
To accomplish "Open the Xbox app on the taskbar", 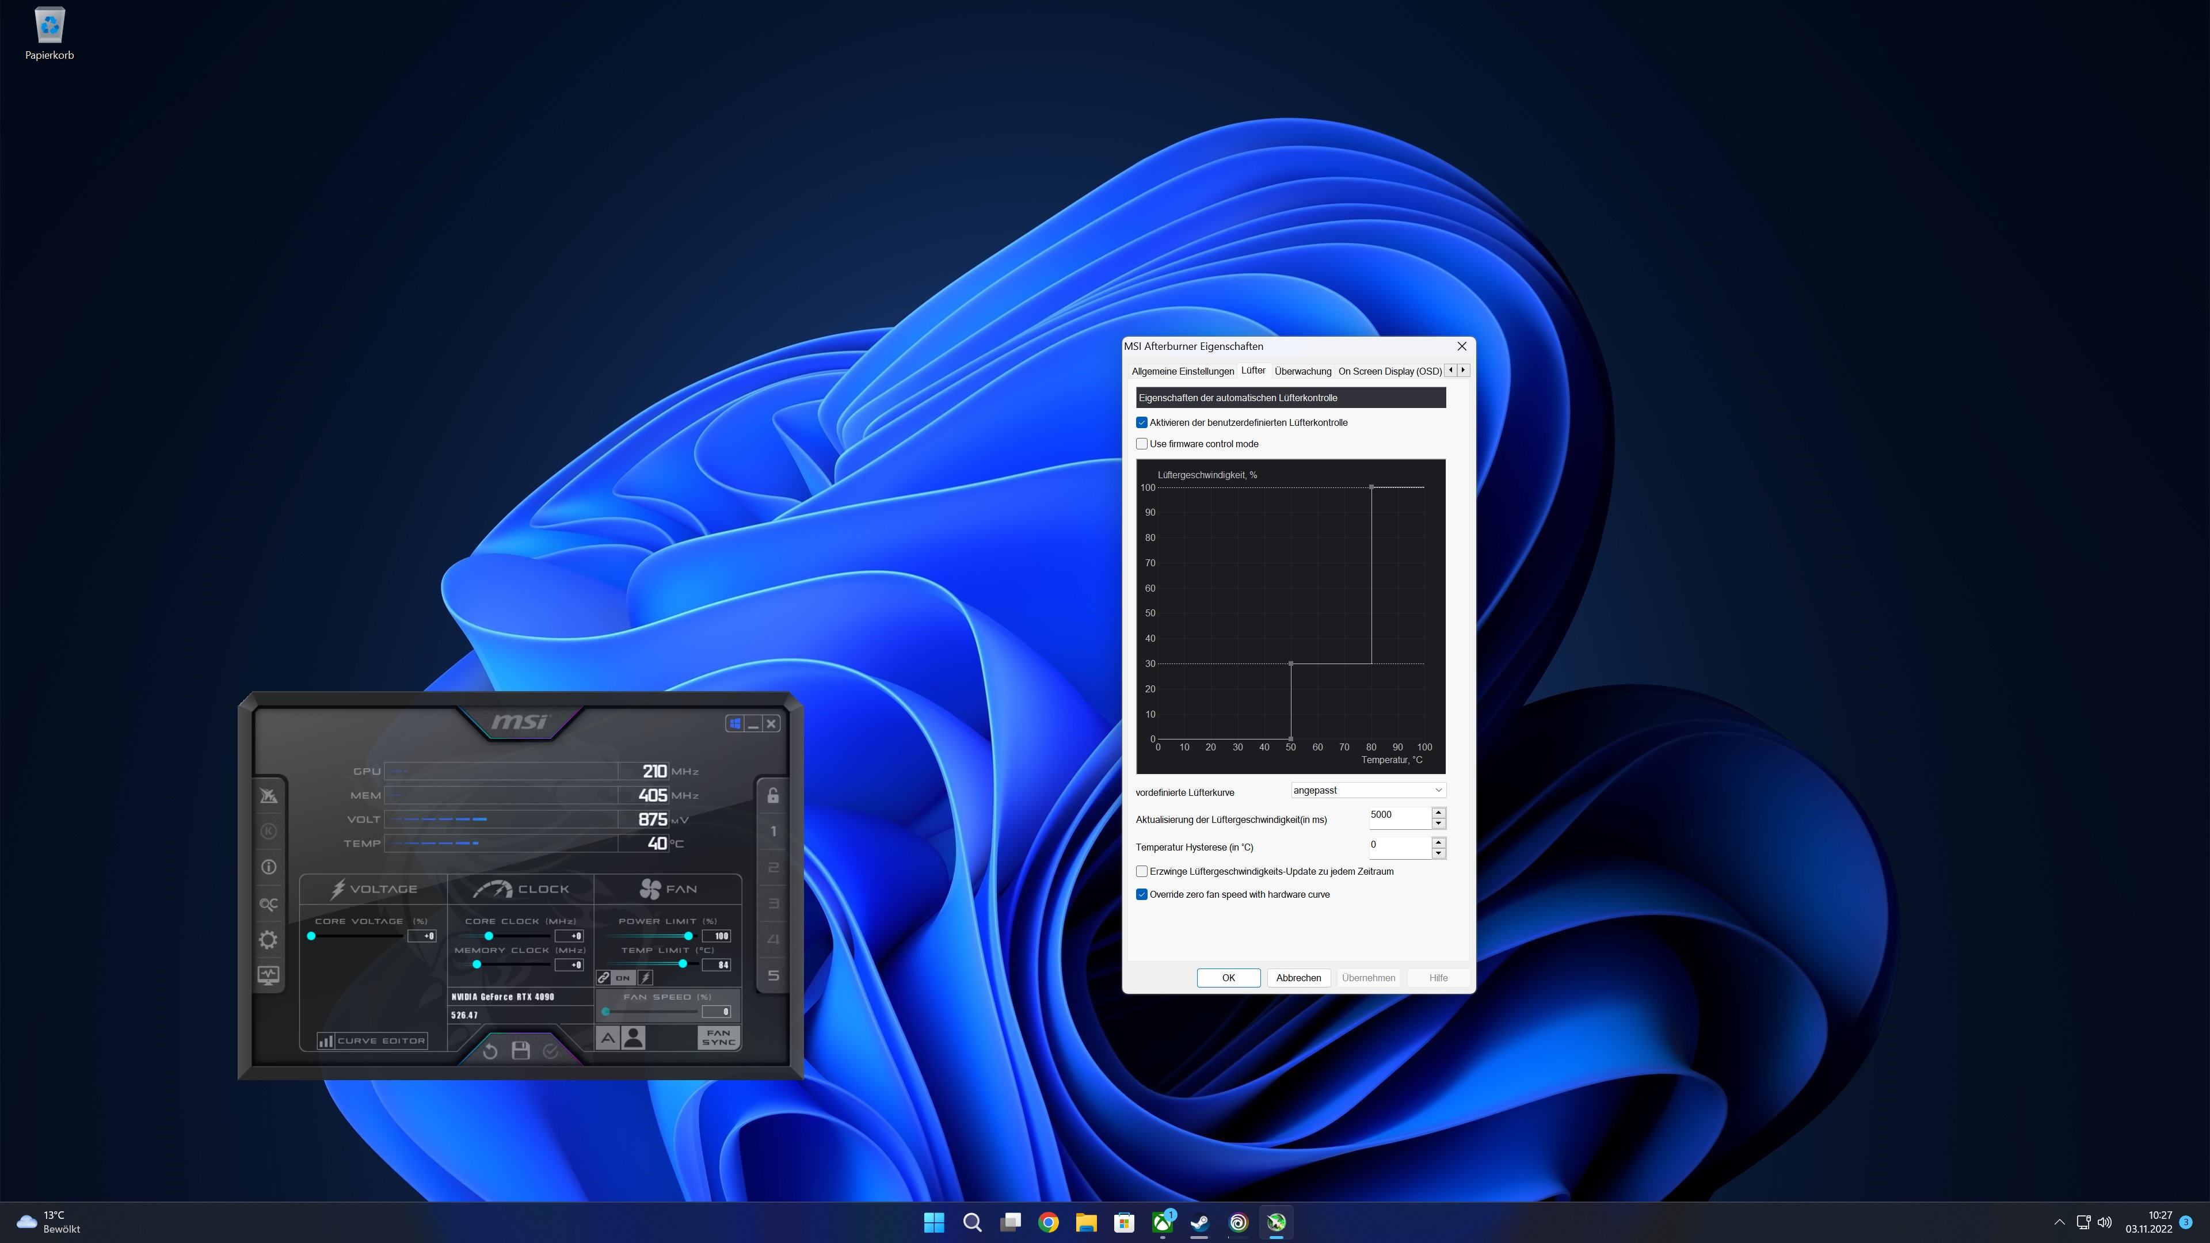I will coord(1163,1223).
